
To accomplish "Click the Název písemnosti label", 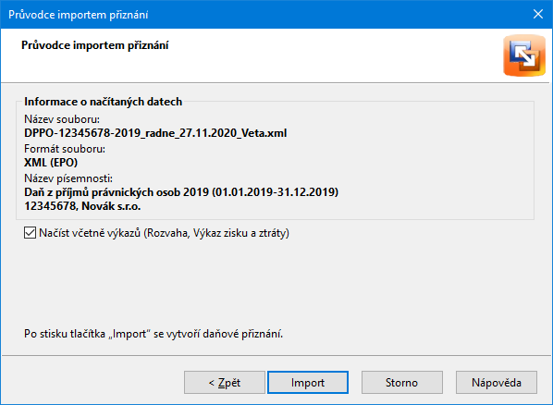I will point(68,178).
